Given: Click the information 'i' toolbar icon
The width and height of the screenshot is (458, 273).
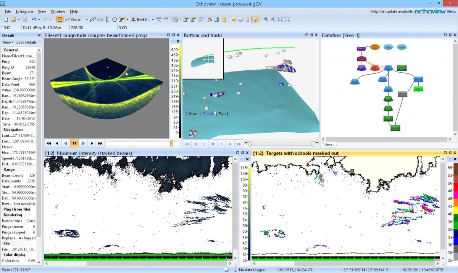Looking at the screenshot, I should click(x=255, y=19).
